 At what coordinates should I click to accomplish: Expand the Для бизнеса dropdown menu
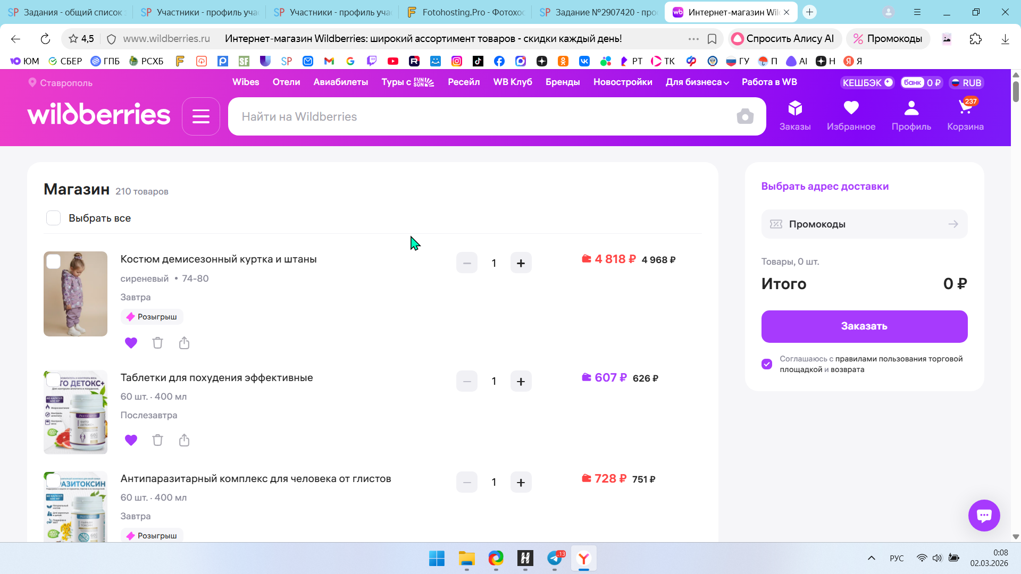(x=697, y=82)
